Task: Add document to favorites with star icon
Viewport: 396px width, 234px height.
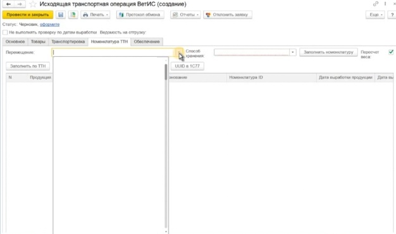Action: point(33,4)
